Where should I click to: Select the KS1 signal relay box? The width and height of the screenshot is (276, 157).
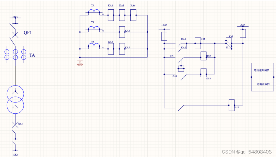pos(198,43)
